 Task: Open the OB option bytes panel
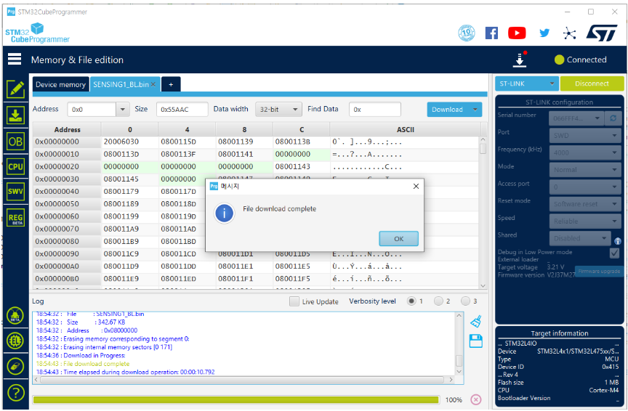(x=15, y=142)
